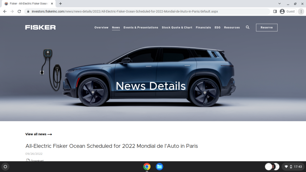Open the News menu item

tap(116, 27)
